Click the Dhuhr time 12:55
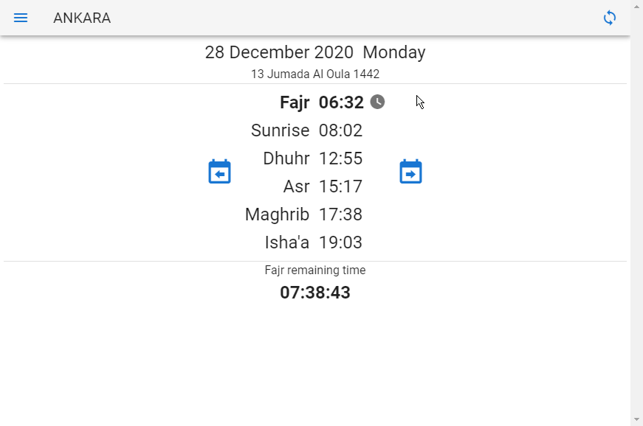 pyautogui.click(x=340, y=158)
